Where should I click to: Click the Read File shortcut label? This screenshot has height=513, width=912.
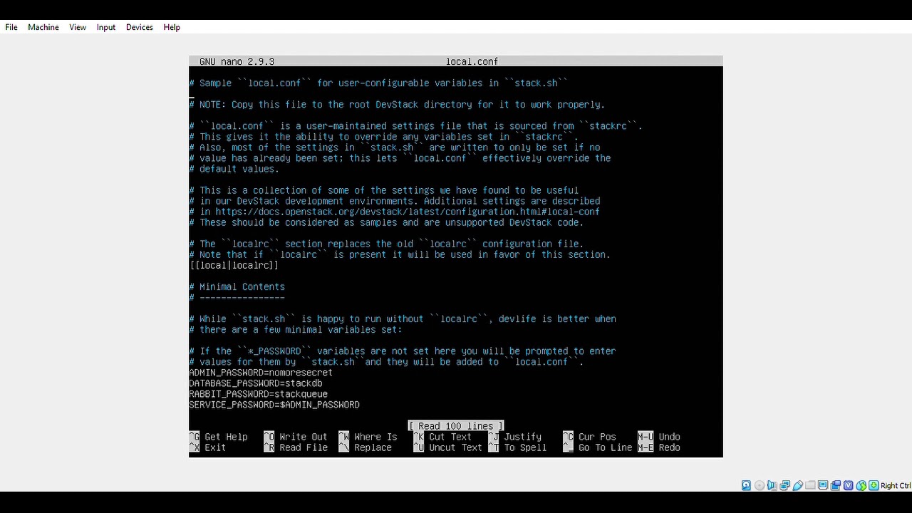click(304, 447)
